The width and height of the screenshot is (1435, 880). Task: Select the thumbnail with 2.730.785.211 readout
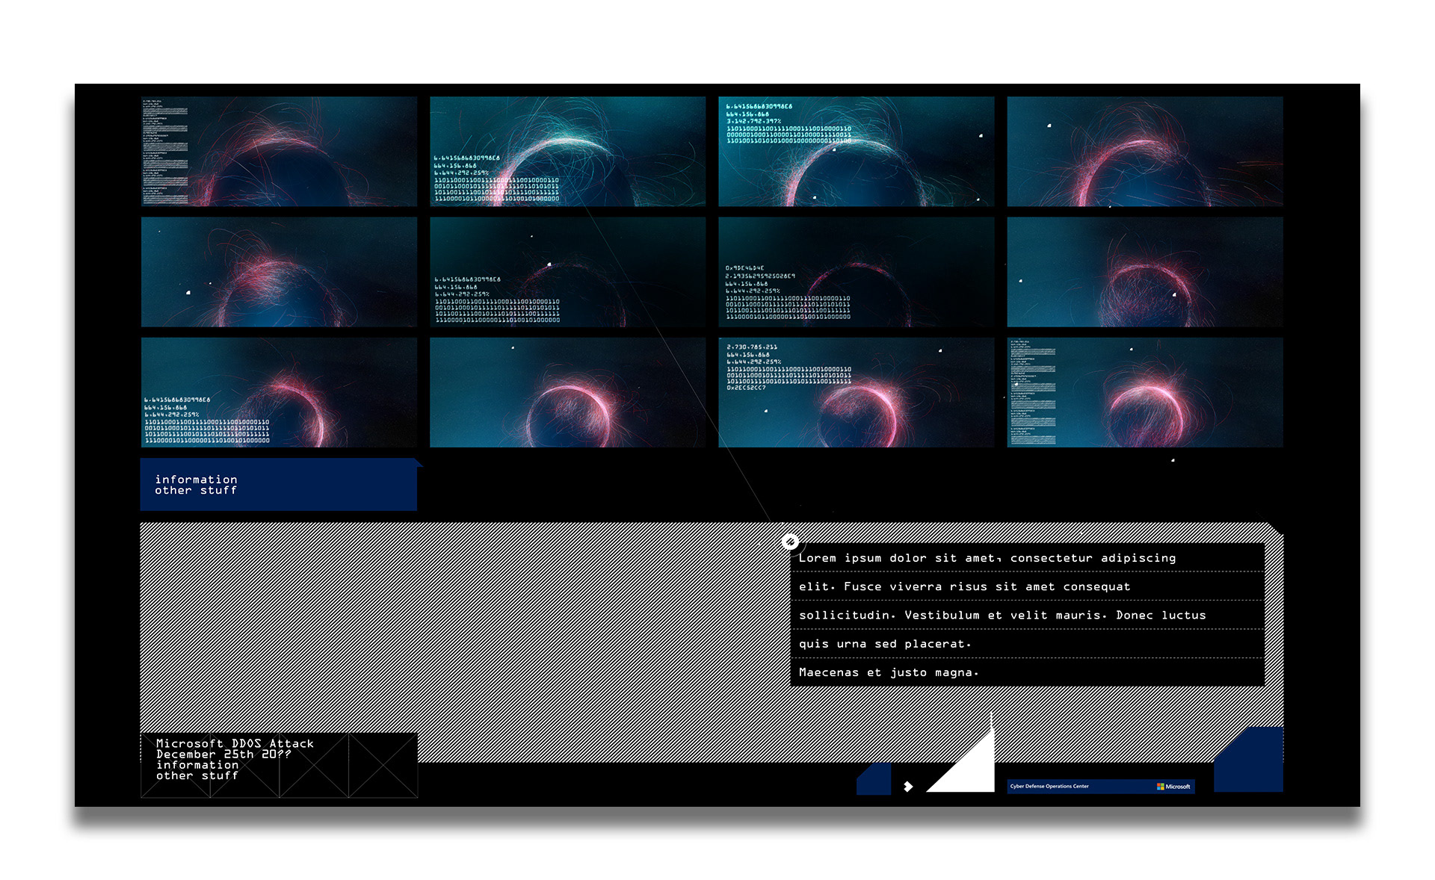coord(856,392)
